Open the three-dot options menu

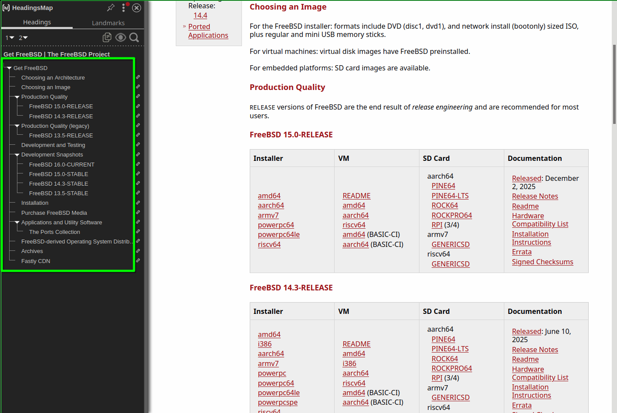point(124,8)
